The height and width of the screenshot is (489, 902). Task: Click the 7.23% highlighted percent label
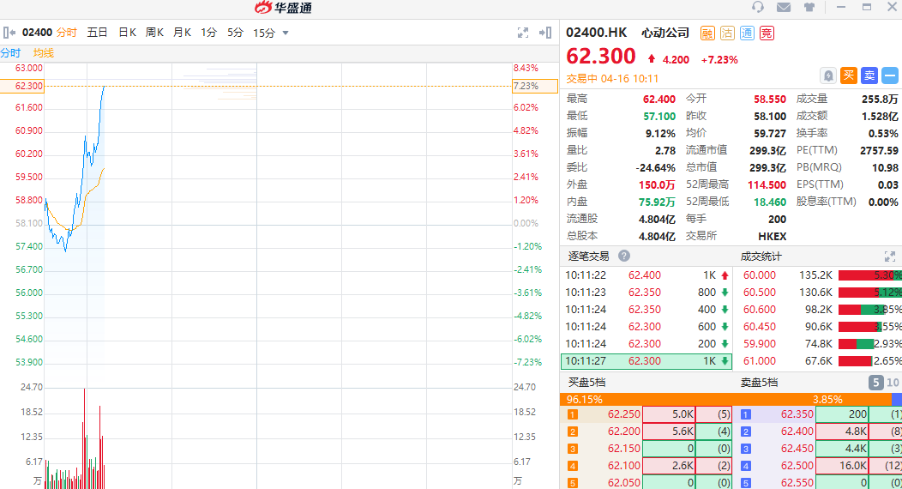[x=535, y=87]
